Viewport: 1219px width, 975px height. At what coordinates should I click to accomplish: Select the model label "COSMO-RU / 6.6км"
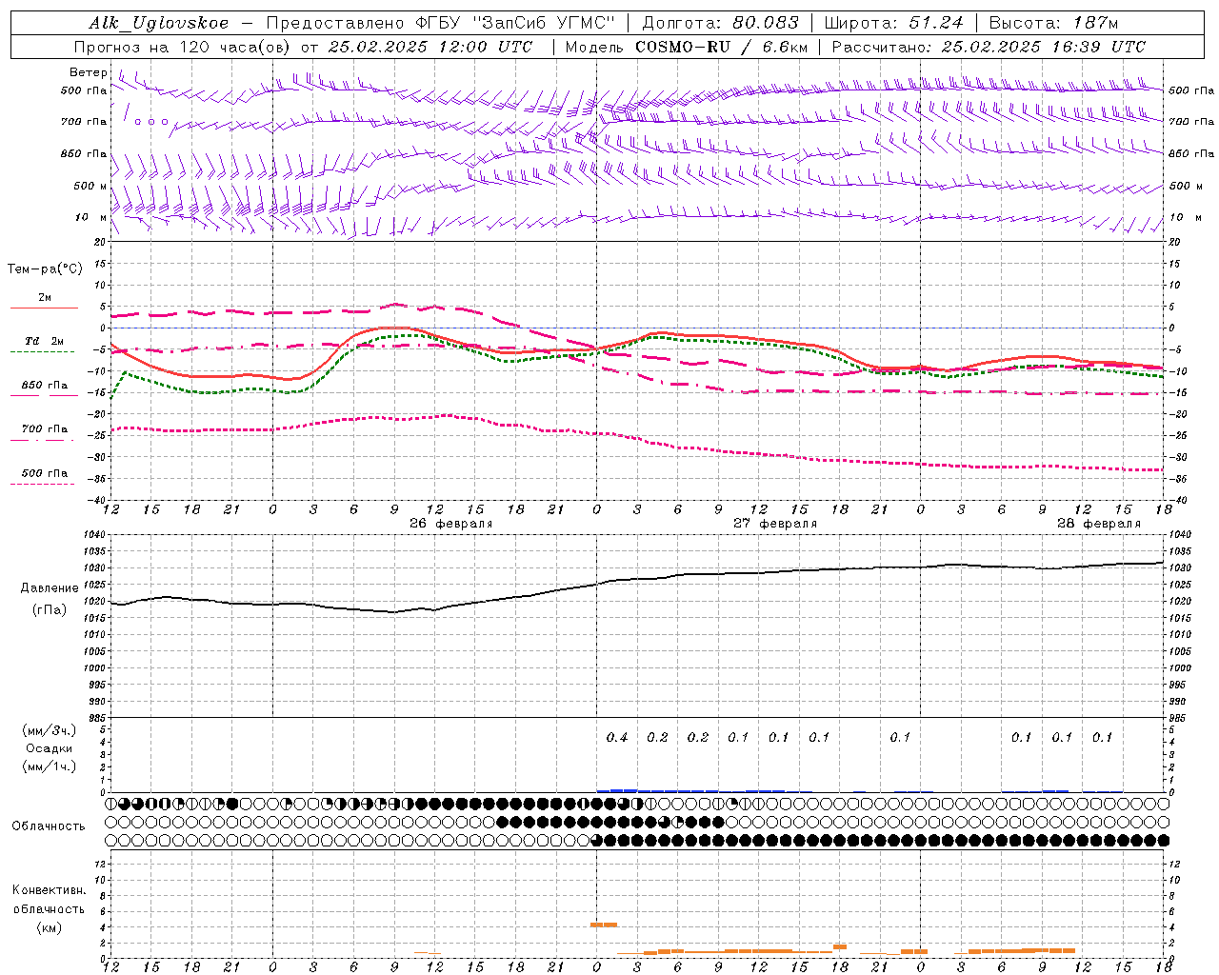[x=722, y=47]
